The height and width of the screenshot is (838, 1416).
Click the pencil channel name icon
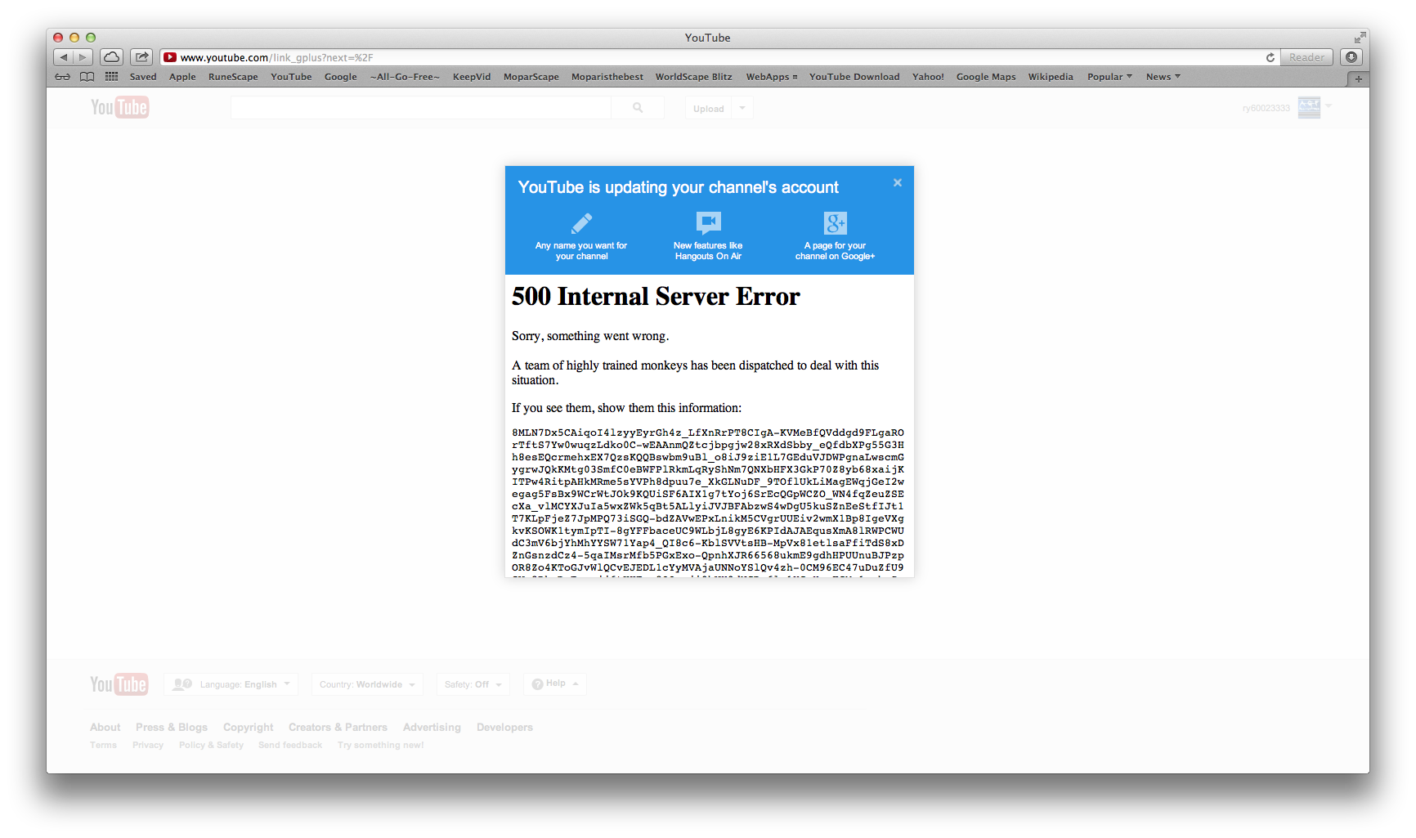click(581, 223)
